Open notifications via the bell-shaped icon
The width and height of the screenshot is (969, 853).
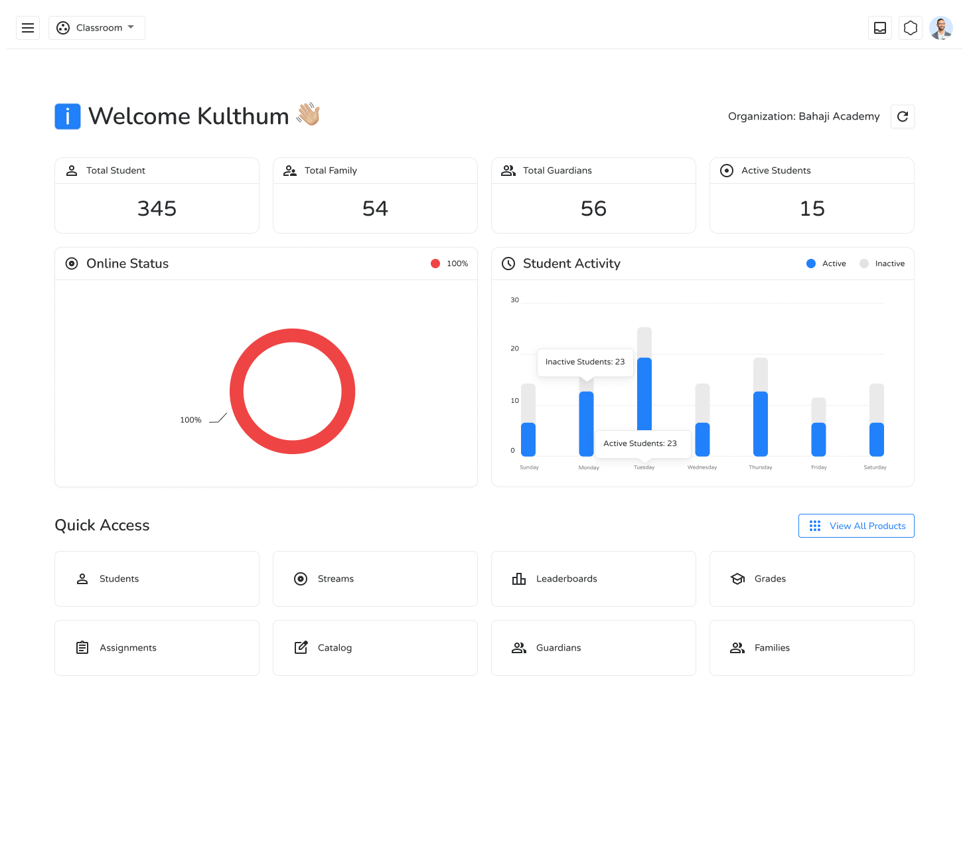910,28
